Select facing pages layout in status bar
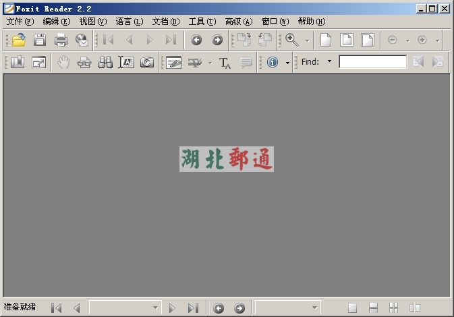The image size is (454, 317). pos(415,308)
